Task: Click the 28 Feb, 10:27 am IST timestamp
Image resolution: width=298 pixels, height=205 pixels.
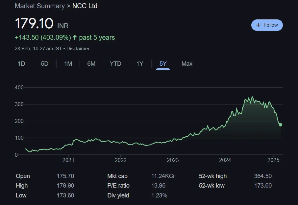Action: (38, 49)
